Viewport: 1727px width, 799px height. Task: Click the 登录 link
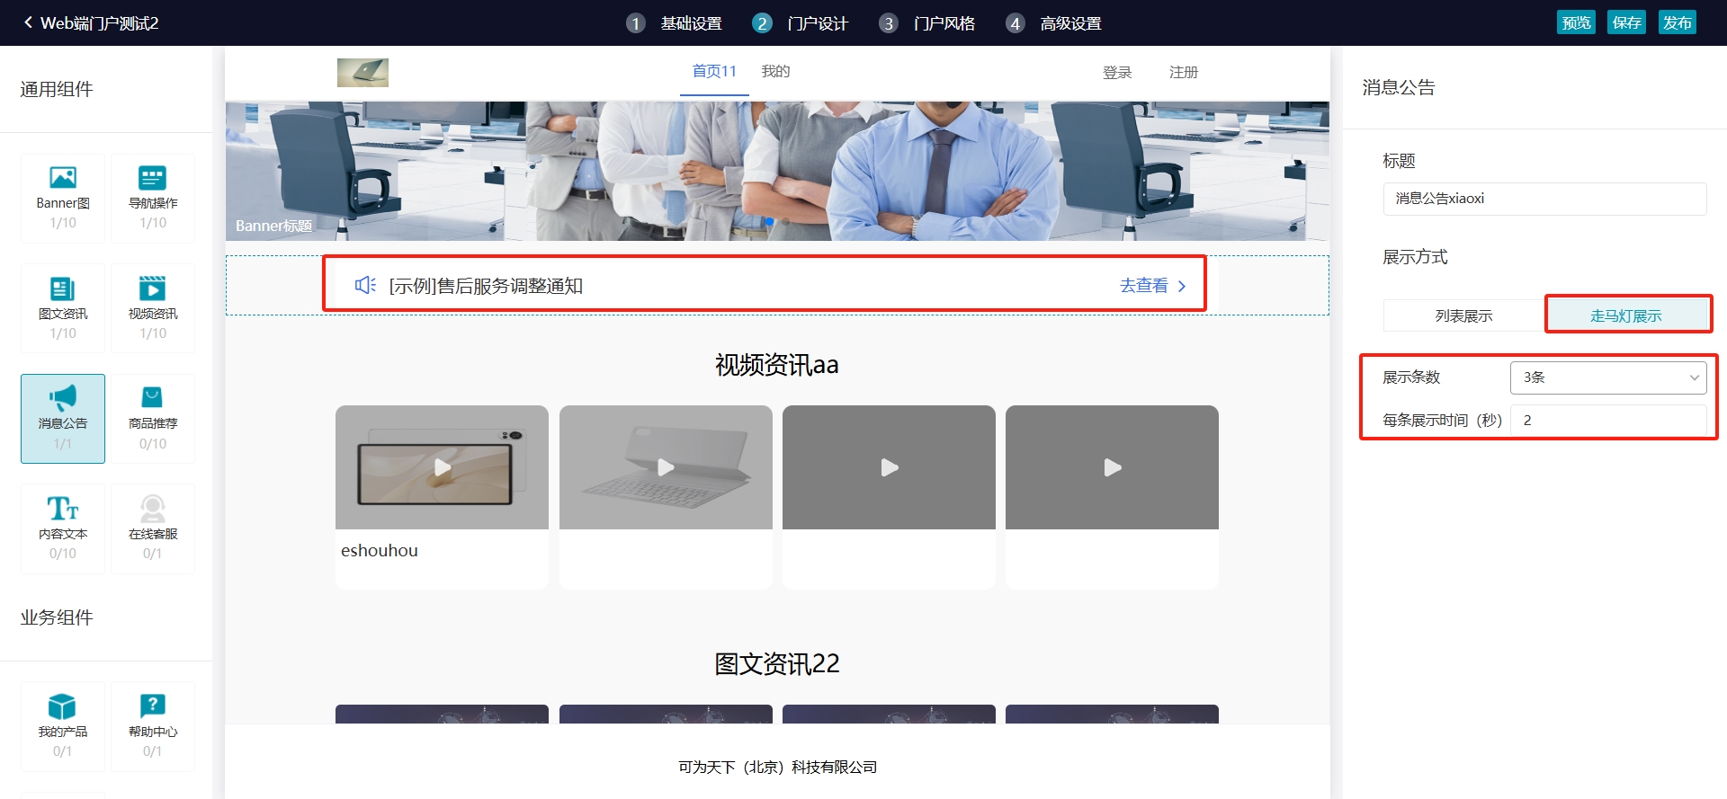1117,72
